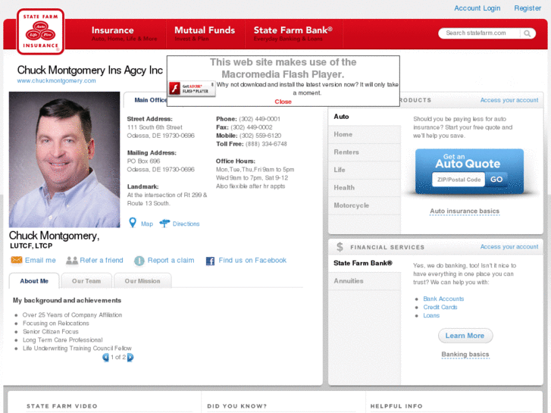Click the Report a claim alert icon
This screenshot has height=413, width=551.
click(x=139, y=261)
